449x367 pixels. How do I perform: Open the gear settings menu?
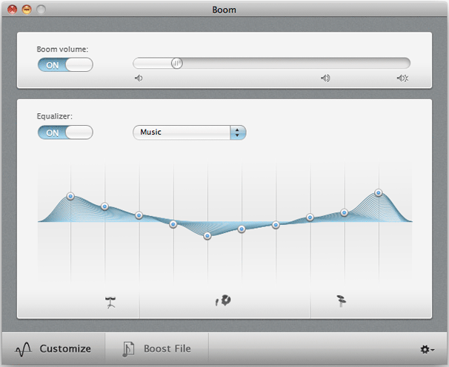point(428,349)
